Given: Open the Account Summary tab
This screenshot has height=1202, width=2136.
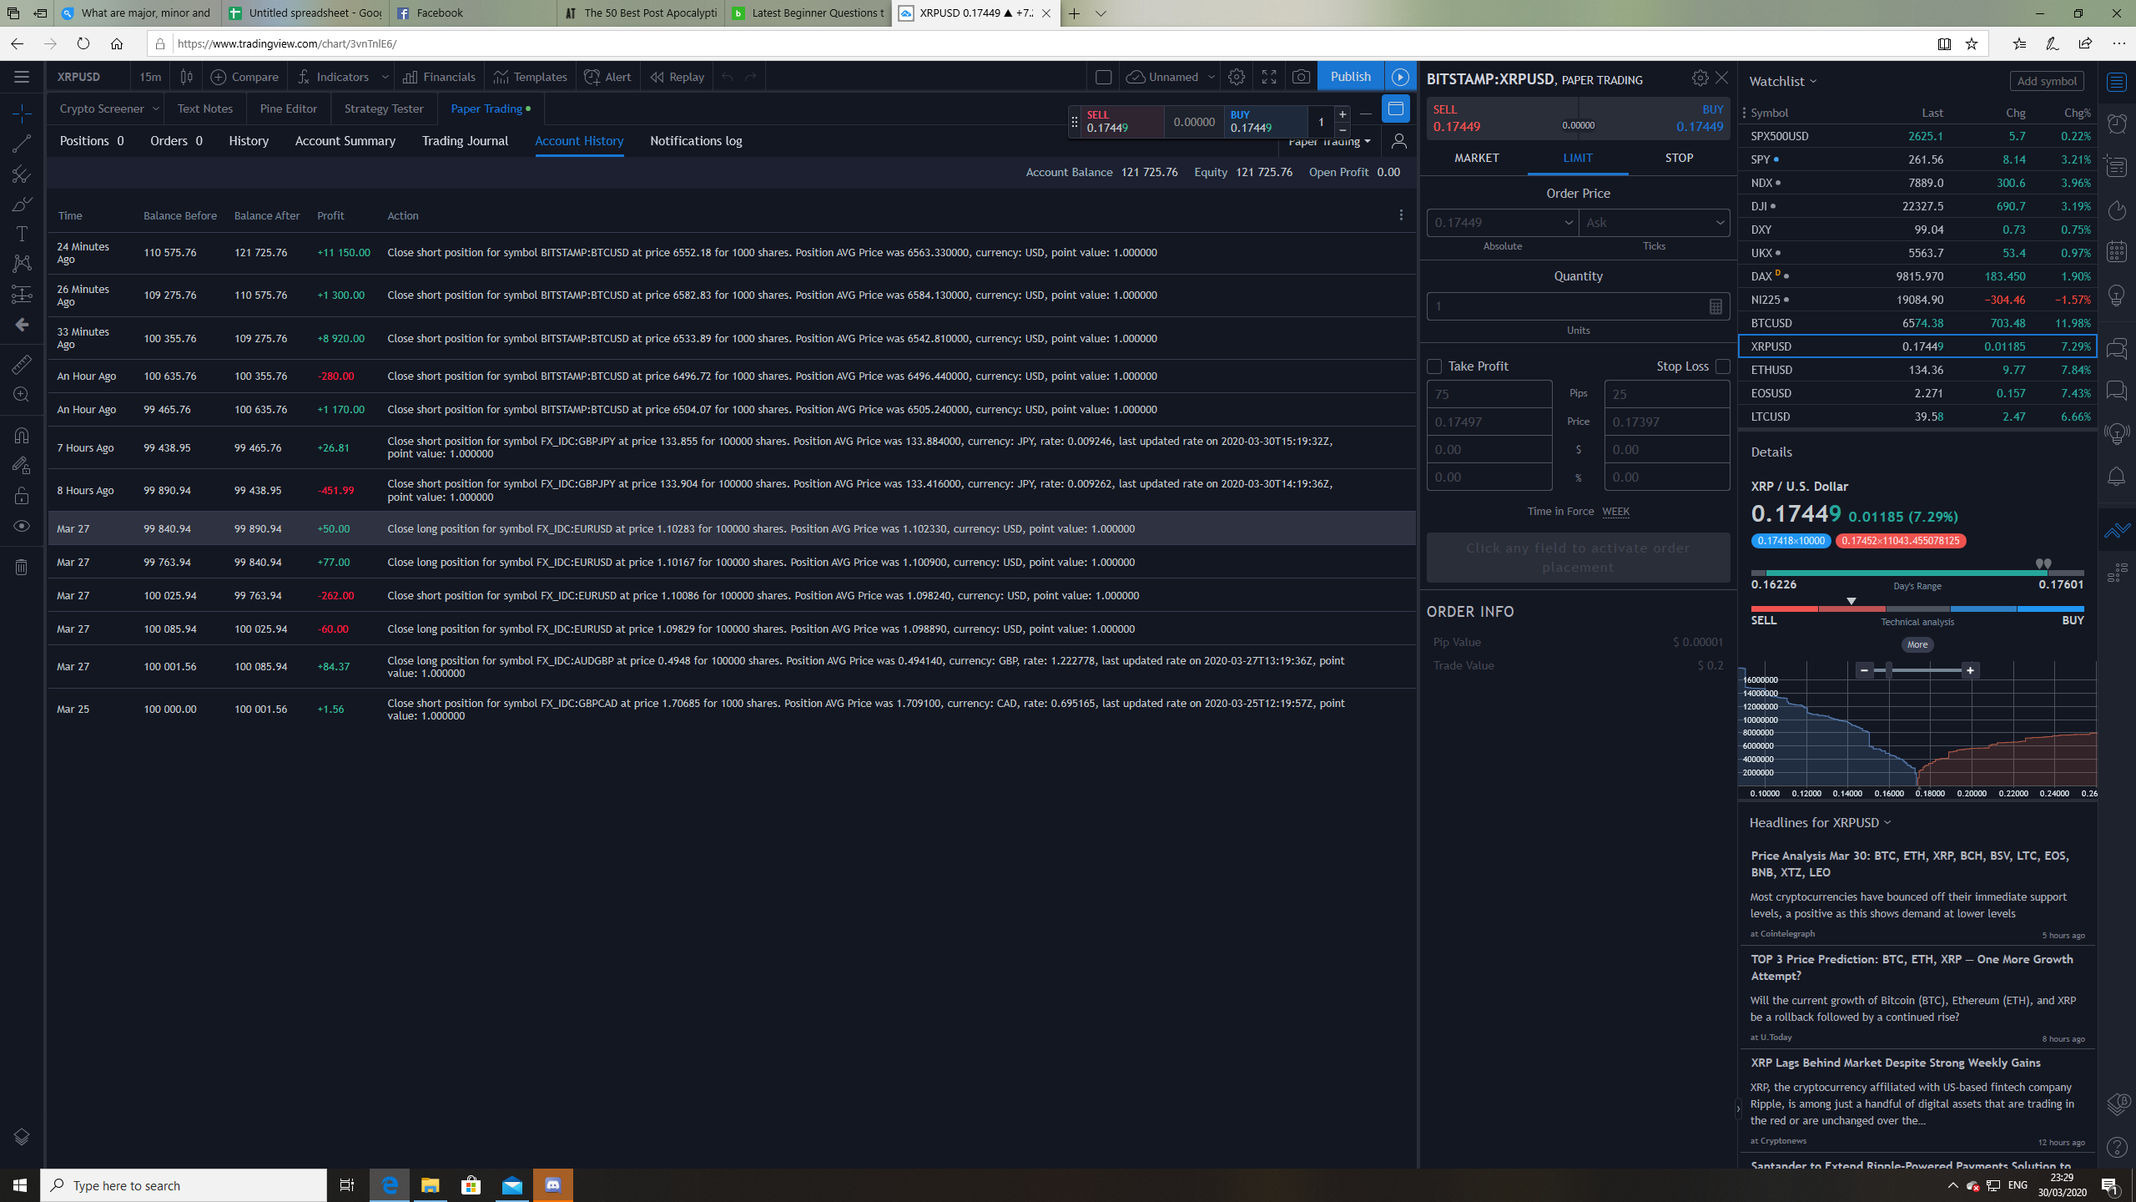Looking at the screenshot, I should pyautogui.click(x=345, y=141).
